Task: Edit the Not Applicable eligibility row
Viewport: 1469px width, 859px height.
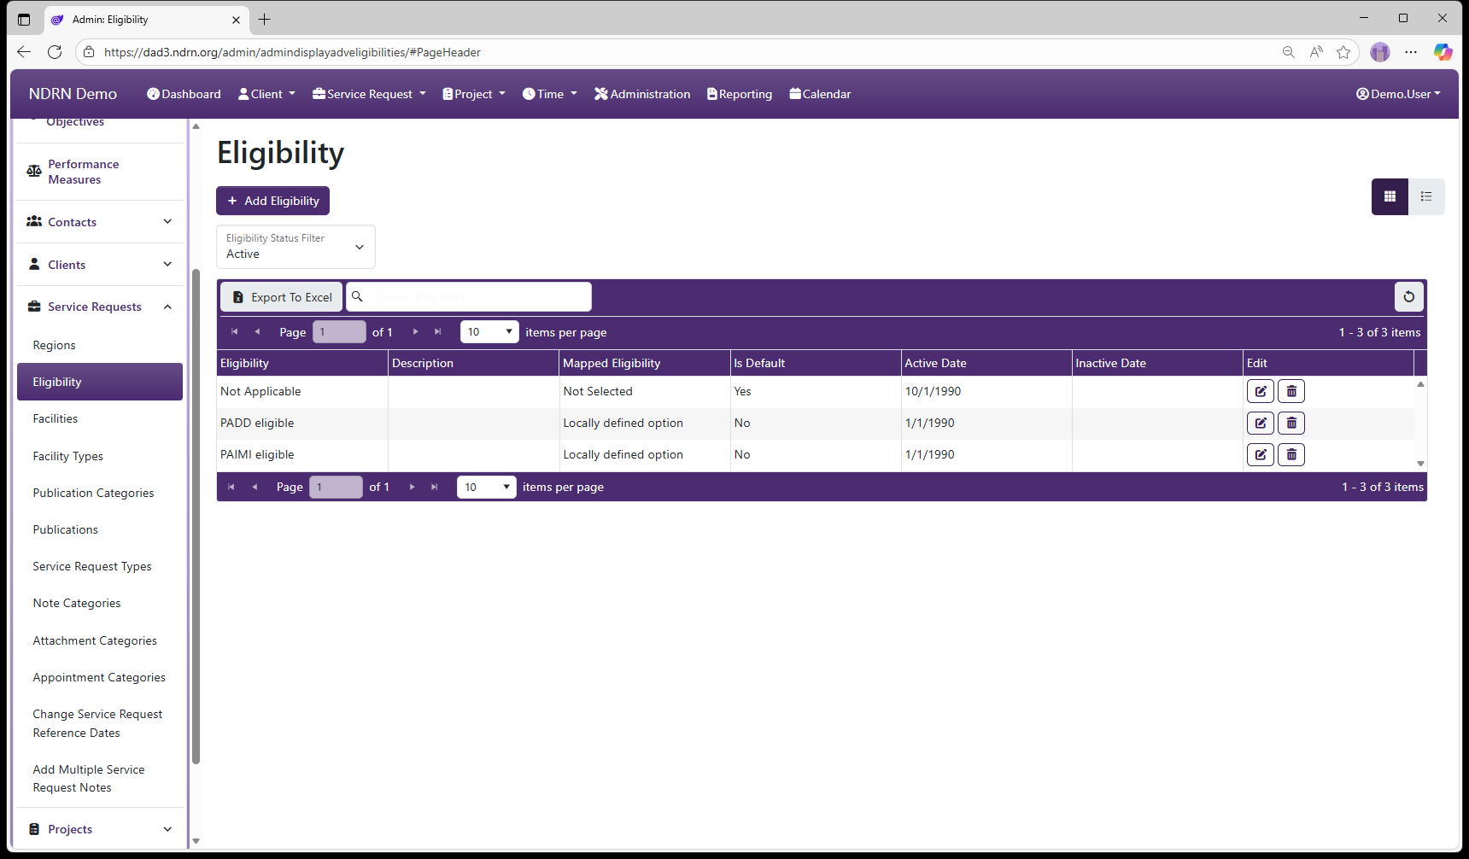Action: (1261, 391)
